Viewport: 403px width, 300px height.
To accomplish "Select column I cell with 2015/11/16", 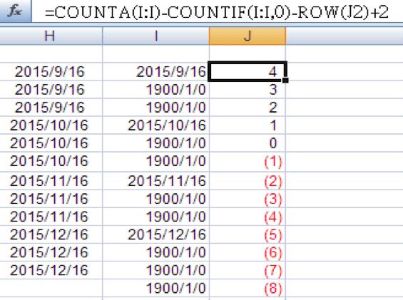I will [x=155, y=181].
